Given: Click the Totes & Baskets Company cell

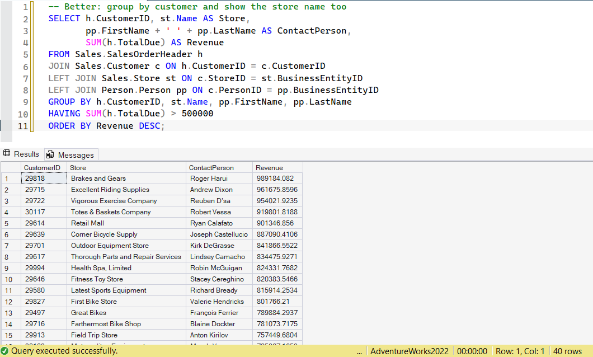Looking at the screenshot, I should pyautogui.click(x=126, y=212).
